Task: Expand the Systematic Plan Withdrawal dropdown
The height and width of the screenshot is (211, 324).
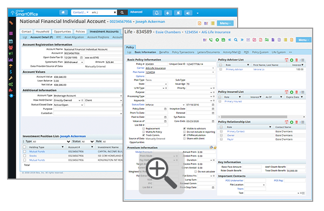Action: [74, 62]
